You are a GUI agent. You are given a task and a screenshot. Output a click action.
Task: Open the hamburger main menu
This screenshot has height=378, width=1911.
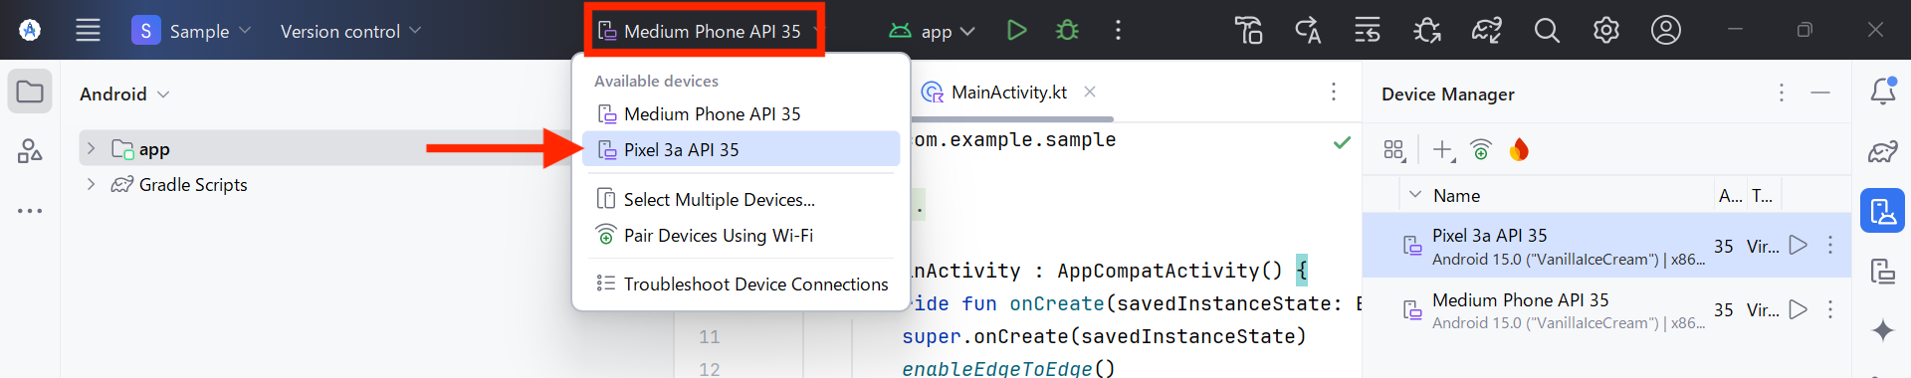point(88,31)
